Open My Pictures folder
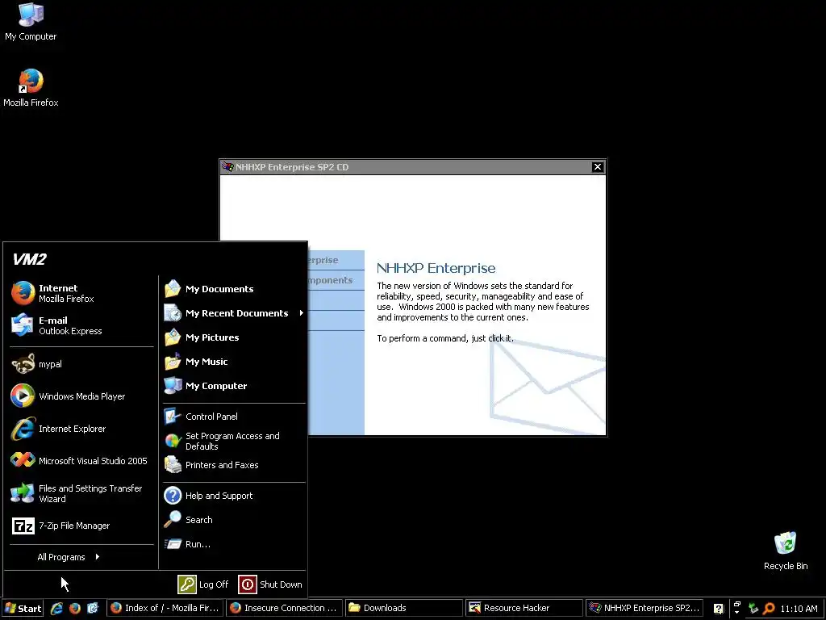This screenshot has height=620, width=826. coord(234,337)
